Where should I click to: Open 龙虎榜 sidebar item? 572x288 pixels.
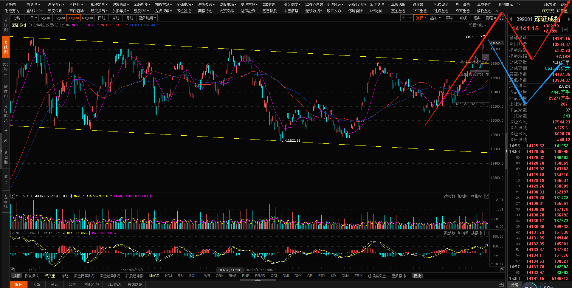click(6, 202)
